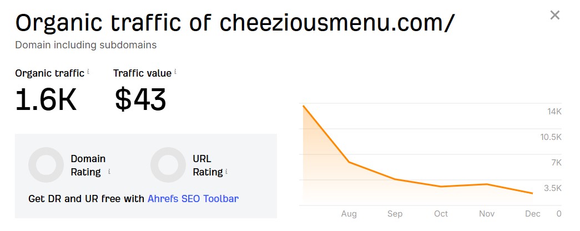Click the 1.6K organic traffic value
Viewport: 580px width, 231px height.
[x=46, y=100]
